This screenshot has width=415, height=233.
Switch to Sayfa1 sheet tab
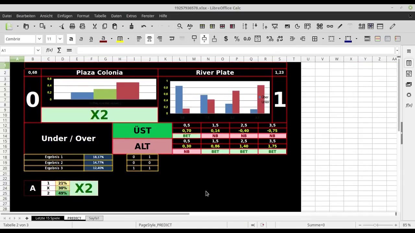tap(94, 218)
